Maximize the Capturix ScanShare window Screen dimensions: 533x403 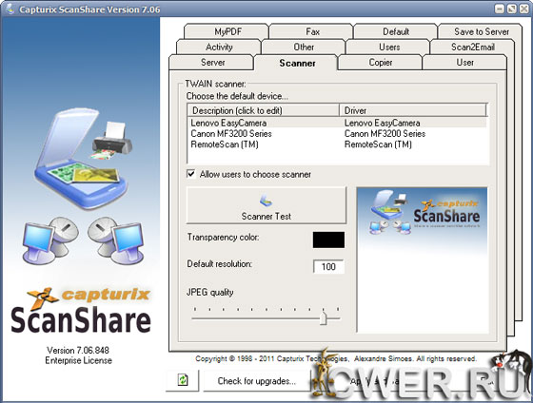[x=512, y=9]
